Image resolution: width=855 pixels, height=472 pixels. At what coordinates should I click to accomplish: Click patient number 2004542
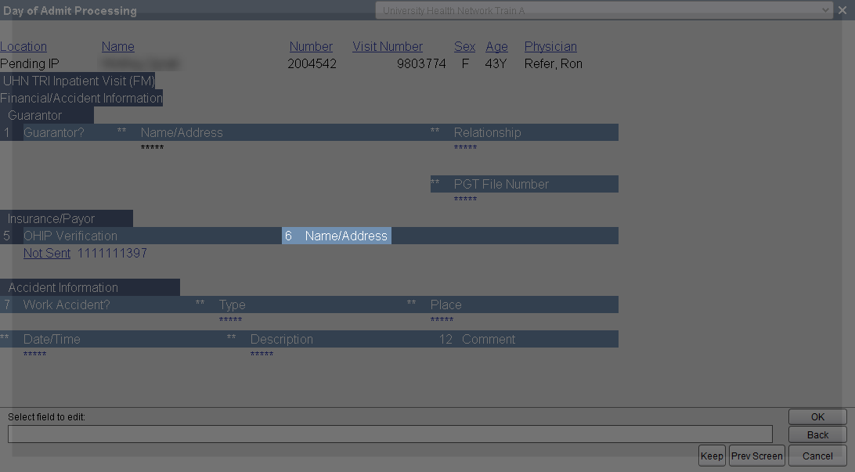pos(312,63)
